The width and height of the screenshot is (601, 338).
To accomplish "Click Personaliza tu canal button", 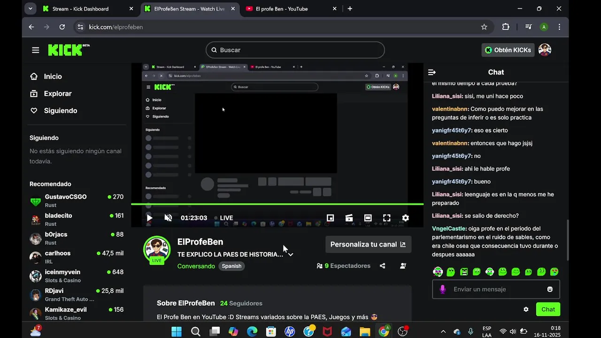I will (x=368, y=244).
